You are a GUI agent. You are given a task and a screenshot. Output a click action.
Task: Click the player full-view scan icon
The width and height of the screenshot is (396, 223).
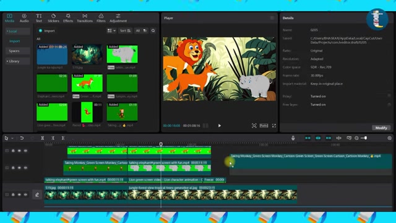pos(254,126)
